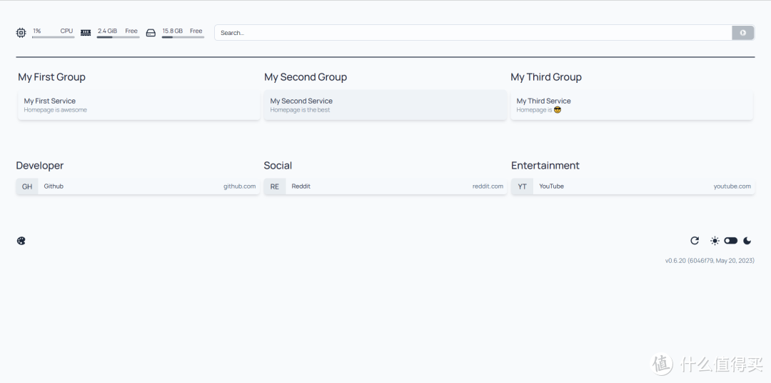Focus the Search input field
Viewport: 771px width, 383px height.
(x=473, y=33)
